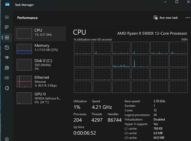Click the Run new task button

tap(166, 18)
